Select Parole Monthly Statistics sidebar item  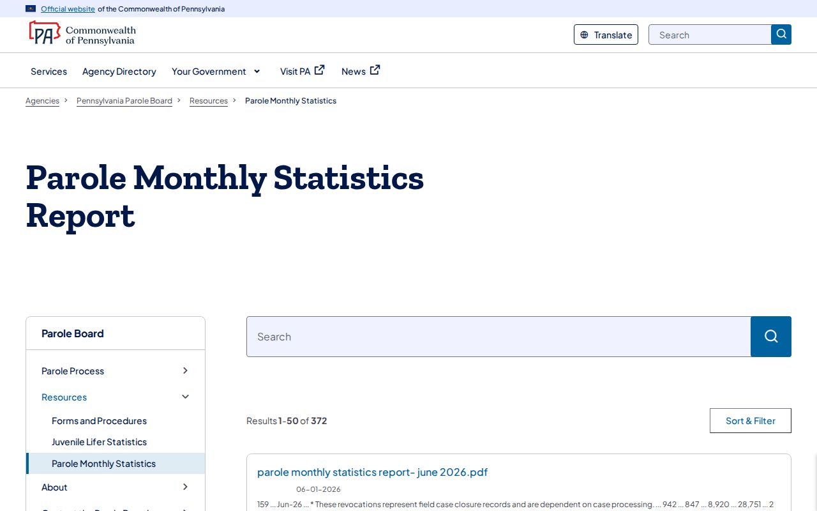[x=116, y=464]
